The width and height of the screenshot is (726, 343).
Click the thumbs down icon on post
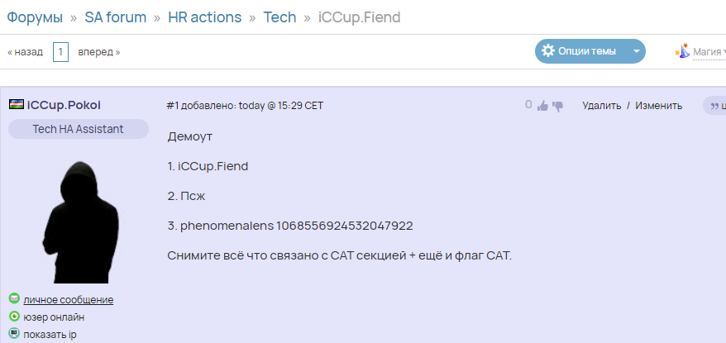[x=557, y=107]
